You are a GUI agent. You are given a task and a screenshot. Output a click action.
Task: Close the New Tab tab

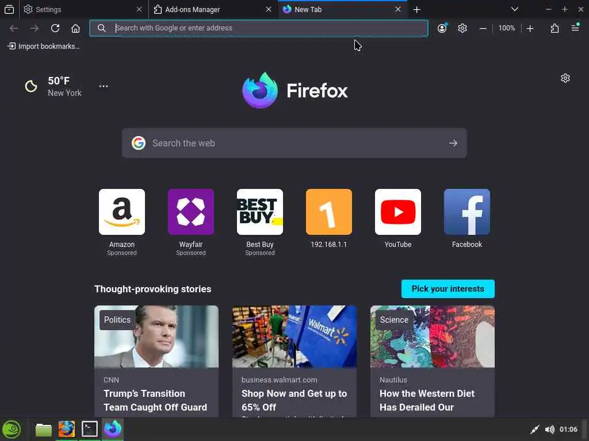click(x=398, y=9)
